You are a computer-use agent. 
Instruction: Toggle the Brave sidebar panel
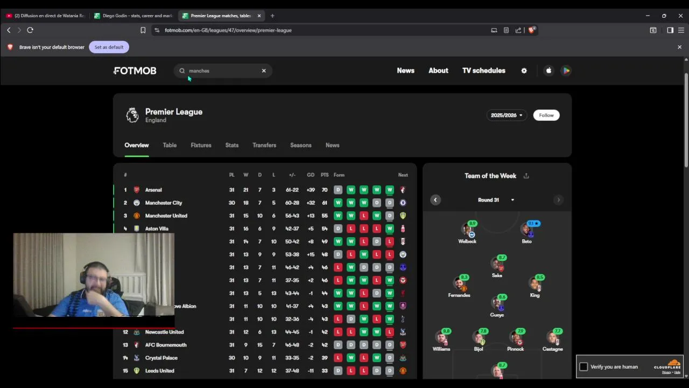670,30
